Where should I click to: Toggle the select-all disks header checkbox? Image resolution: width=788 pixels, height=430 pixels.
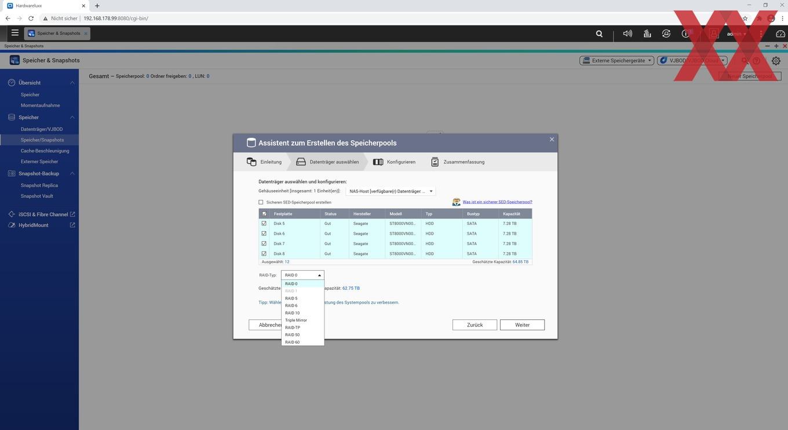pos(264,214)
